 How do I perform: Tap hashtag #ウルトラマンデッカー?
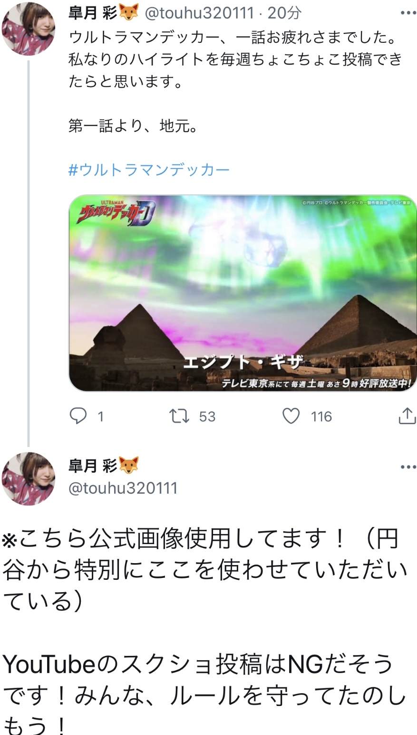point(149,170)
